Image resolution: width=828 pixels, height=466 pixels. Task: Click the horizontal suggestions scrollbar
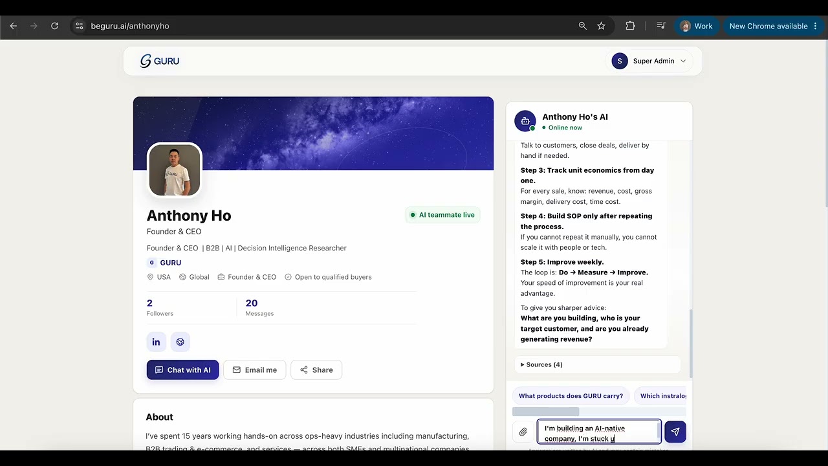[x=545, y=412]
